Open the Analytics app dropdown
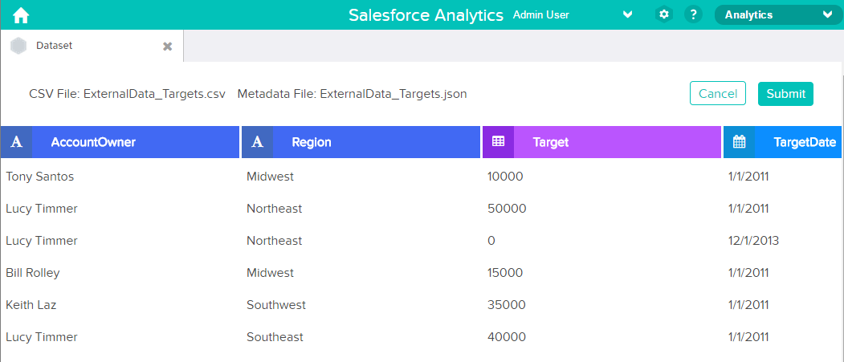This screenshot has height=362, width=844. pos(778,15)
